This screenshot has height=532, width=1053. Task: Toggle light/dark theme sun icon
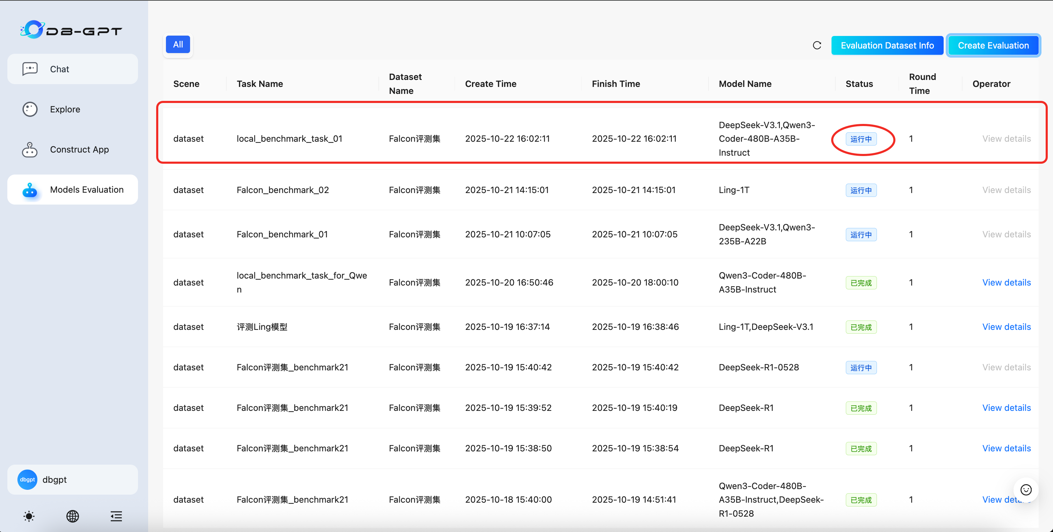[x=29, y=516]
